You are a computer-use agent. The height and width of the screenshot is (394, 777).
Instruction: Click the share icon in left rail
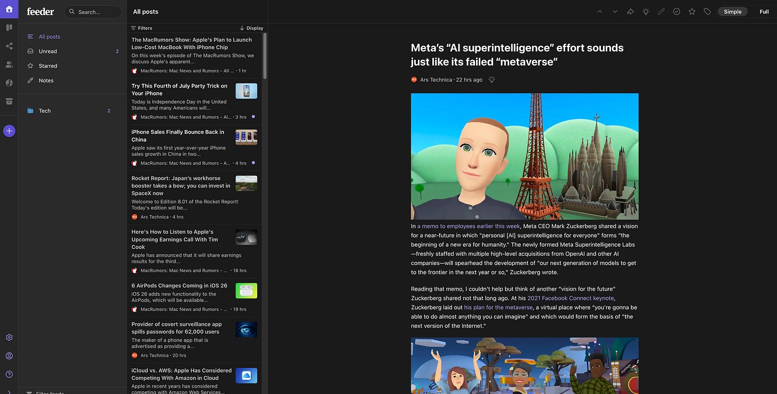[9, 46]
